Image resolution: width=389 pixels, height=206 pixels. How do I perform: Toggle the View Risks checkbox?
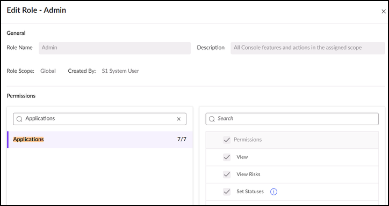pos(227,174)
